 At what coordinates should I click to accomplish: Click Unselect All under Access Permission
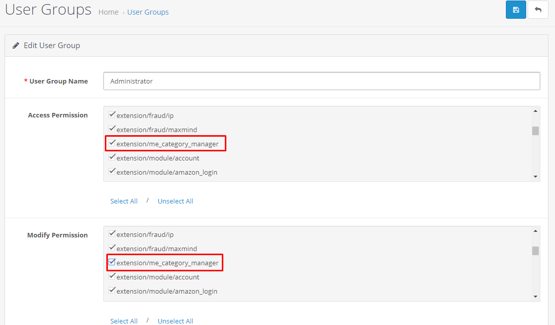176,201
